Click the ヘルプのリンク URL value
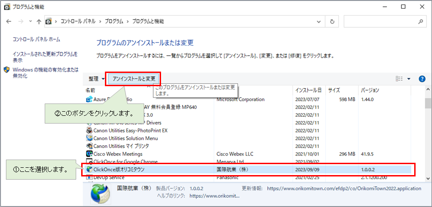This screenshot has width=432, height=207. (214, 196)
